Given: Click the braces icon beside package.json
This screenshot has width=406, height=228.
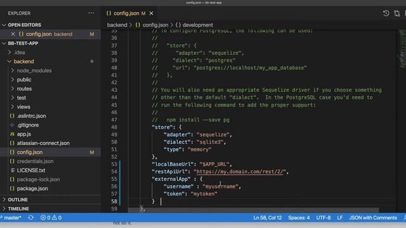Looking at the screenshot, I should 12,189.
